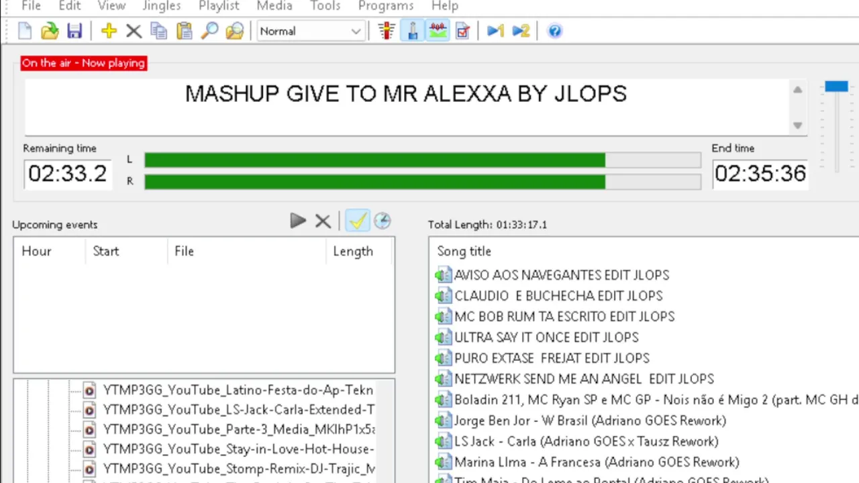Click the up arrow beside the now playing title
This screenshot has height=483, width=859.
pyautogui.click(x=797, y=90)
